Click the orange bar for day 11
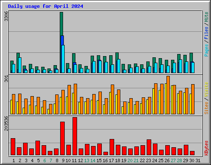The width and height of the screenshot is (211, 165). pos(75,99)
